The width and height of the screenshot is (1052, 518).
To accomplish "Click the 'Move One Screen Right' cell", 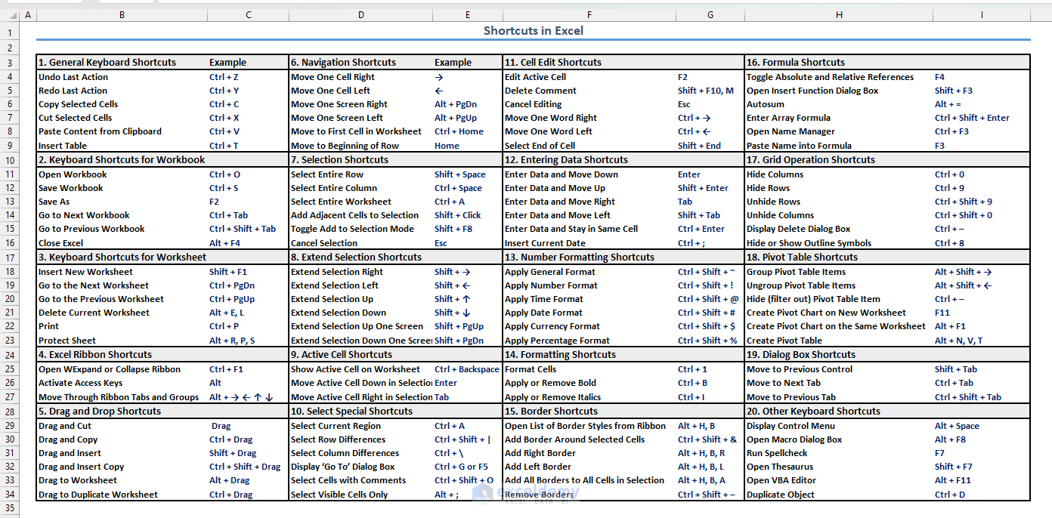I will point(361,104).
